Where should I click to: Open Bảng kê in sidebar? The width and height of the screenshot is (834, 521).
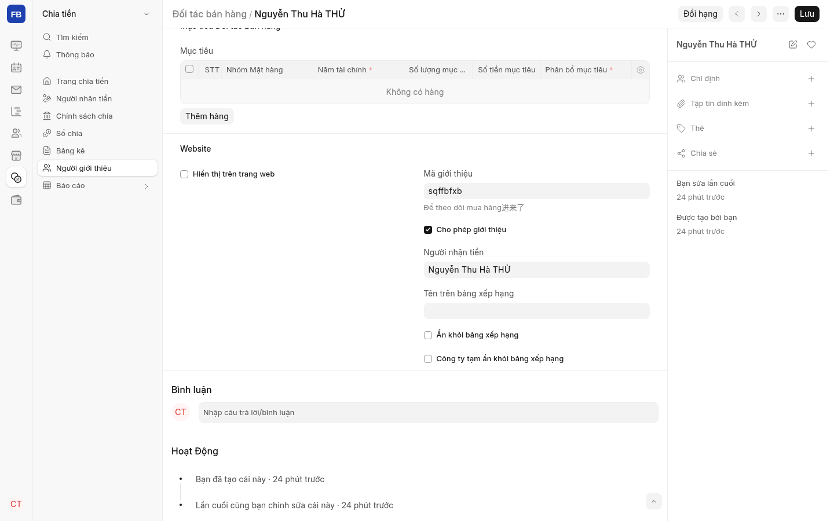(x=97, y=151)
